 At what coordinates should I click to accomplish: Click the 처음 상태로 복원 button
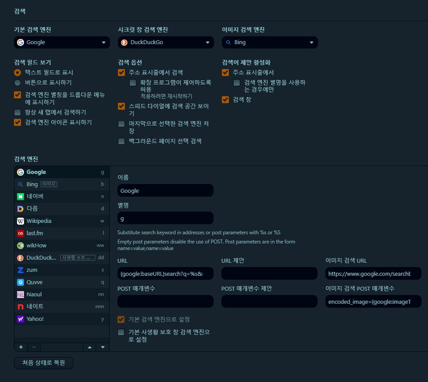click(43, 363)
